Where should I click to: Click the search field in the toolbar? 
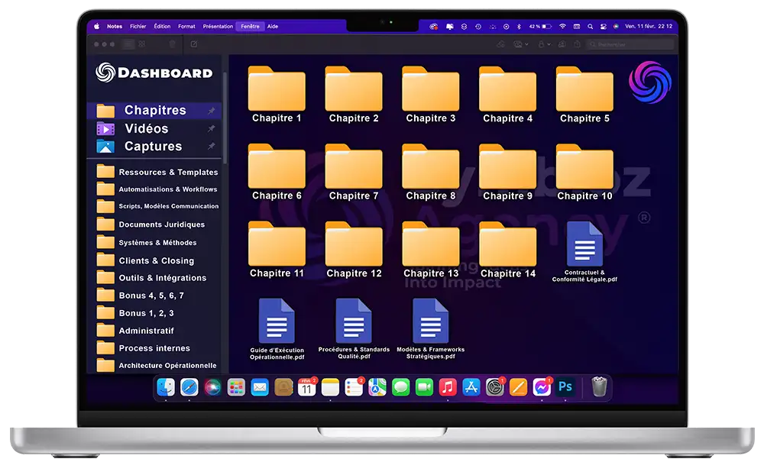[x=626, y=44]
